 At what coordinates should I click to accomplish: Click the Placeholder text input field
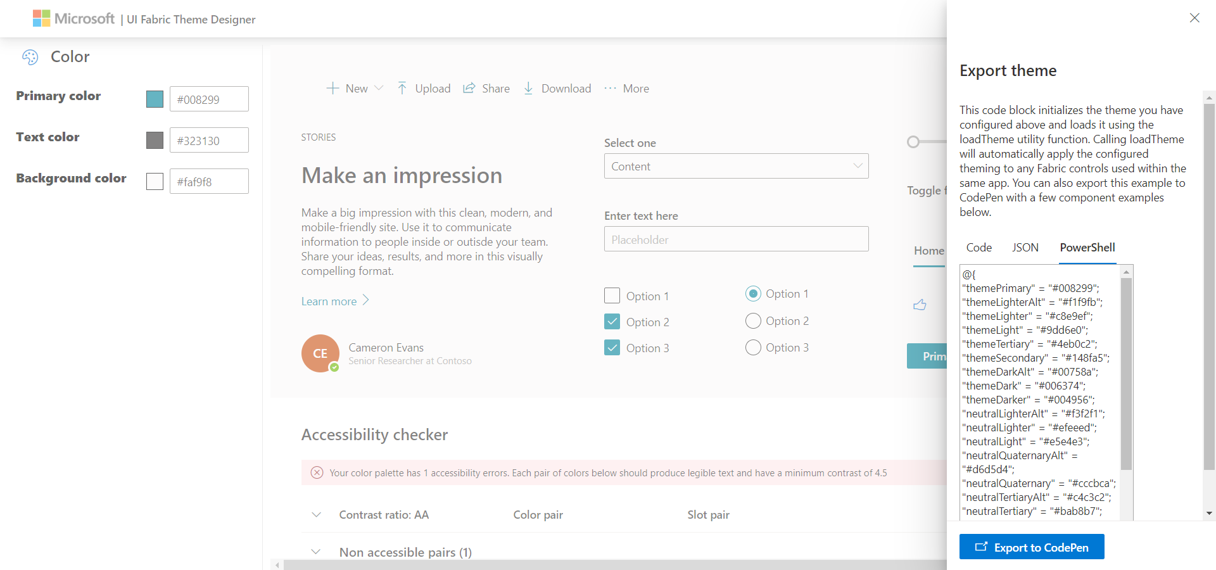(x=736, y=239)
